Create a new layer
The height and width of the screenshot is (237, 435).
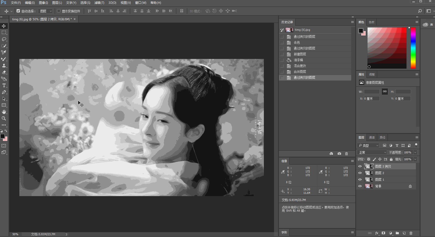[x=404, y=233]
